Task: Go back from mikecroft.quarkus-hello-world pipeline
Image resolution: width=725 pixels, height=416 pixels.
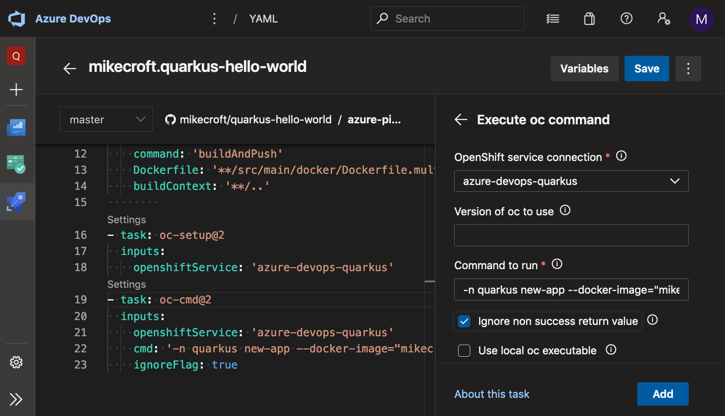Action: (70, 69)
